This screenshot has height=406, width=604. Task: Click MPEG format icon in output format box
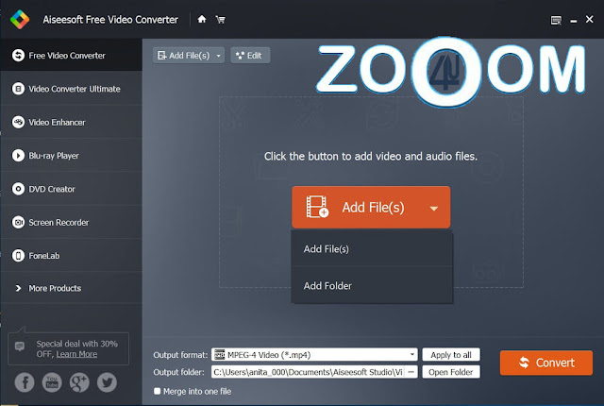point(220,355)
